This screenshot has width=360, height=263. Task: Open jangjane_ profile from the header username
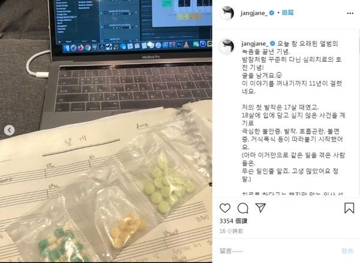(254, 13)
